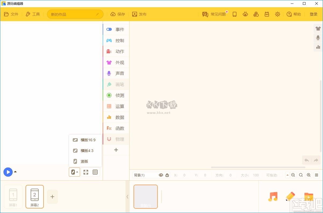This screenshot has height=213, width=323.
Task: Toggle the stage grid icon
Action: (95, 172)
